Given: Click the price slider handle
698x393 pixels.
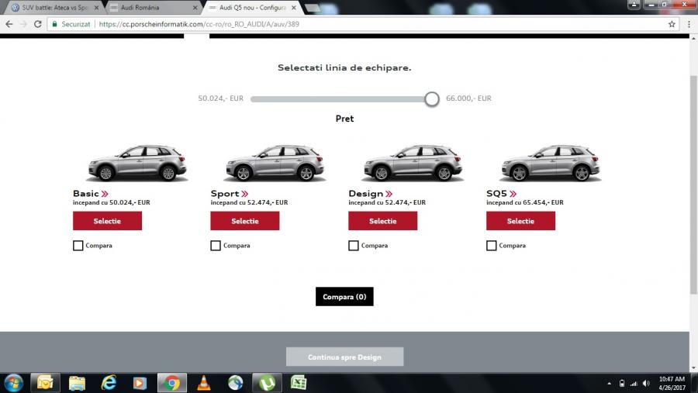Looking at the screenshot, I should point(432,99).
